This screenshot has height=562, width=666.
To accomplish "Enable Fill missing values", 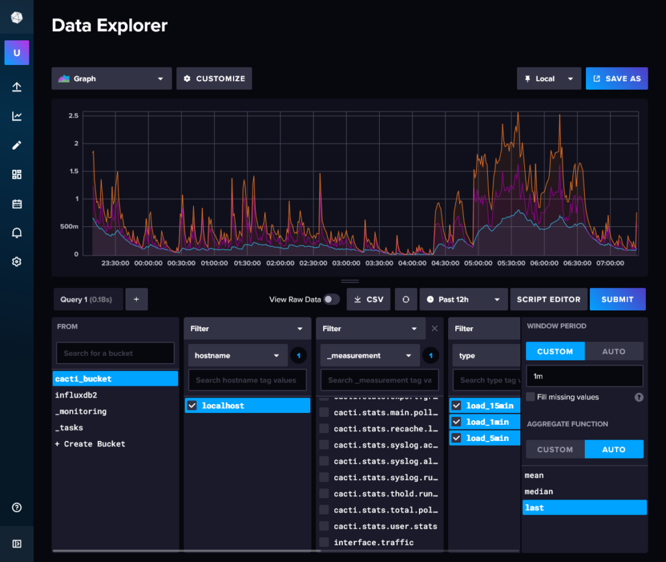I will point(531,397).
